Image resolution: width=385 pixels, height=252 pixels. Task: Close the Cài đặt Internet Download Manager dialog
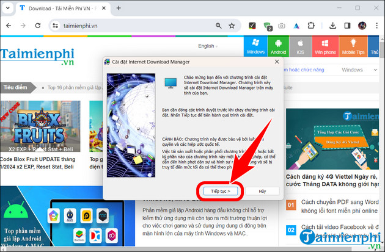click(277, 62)
